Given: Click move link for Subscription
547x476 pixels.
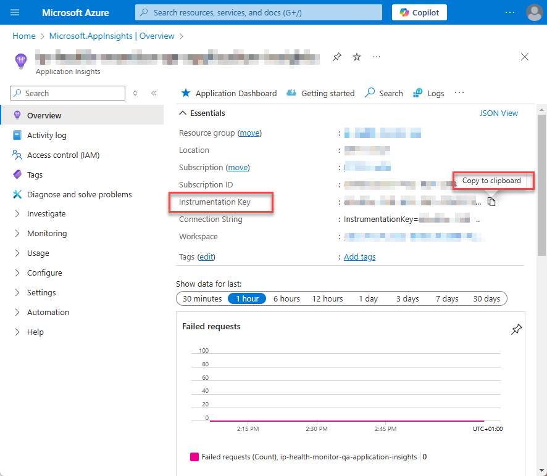Looking at the screenshot, I should click(238, 168).
